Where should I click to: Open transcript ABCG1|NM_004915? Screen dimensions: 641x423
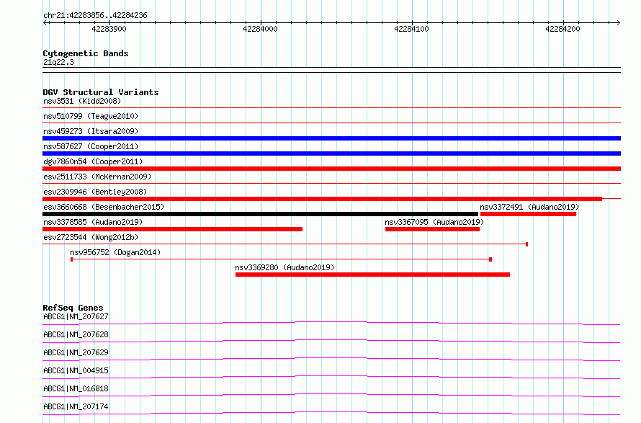76,370
